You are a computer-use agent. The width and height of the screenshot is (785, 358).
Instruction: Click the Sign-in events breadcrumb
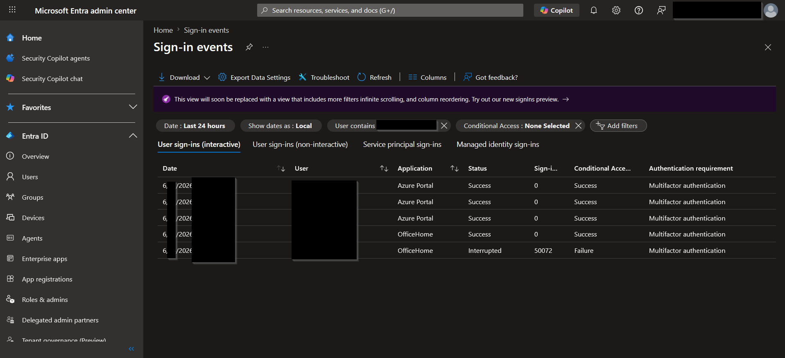tap(206, 30)
